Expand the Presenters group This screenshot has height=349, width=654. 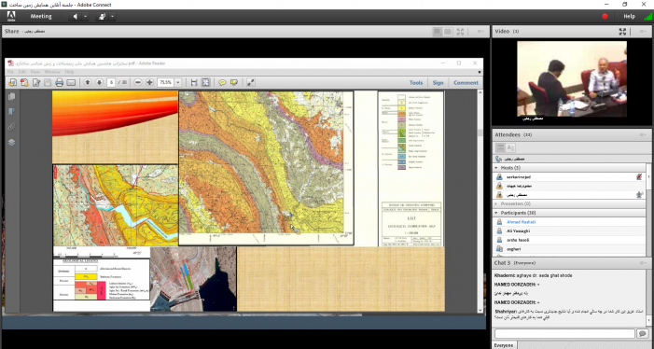click(496, 204)
